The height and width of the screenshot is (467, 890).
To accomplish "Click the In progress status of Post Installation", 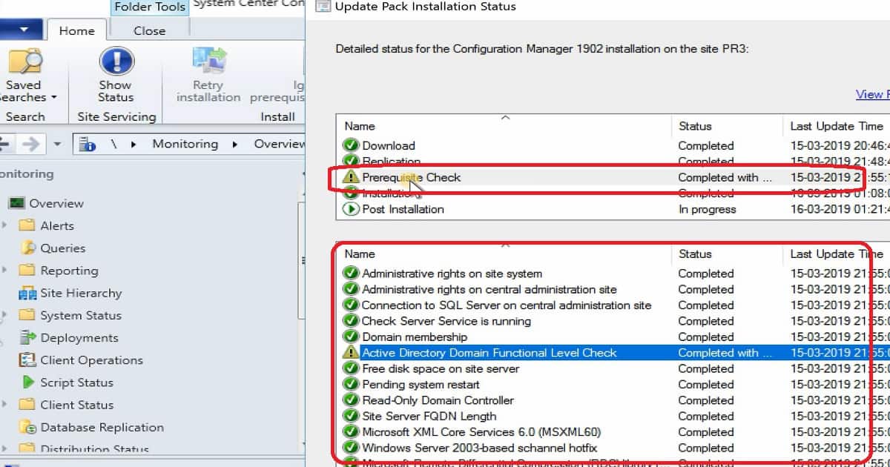I will [x=707, y=209].
